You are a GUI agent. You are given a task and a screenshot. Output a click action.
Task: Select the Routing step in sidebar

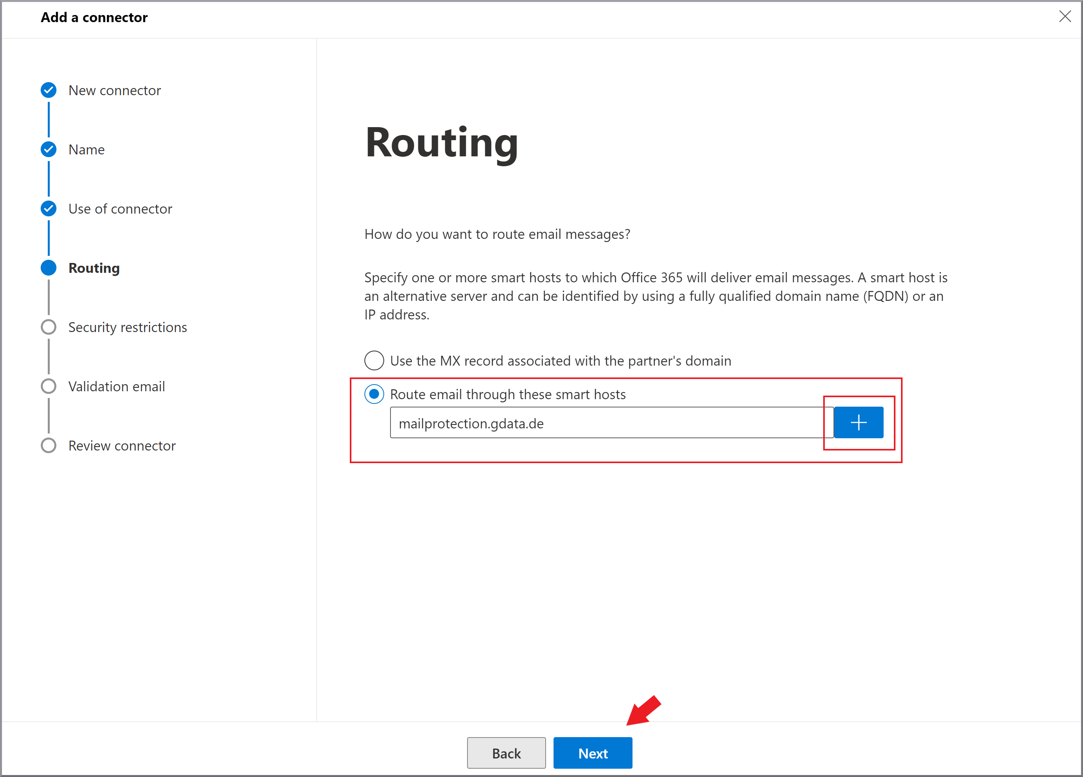point(94,268)
